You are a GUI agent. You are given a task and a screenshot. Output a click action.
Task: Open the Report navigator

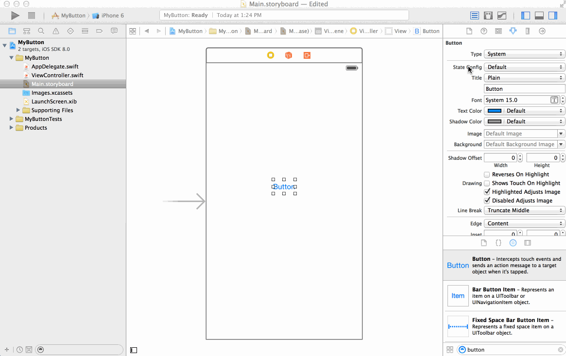(x=114, y=31)
